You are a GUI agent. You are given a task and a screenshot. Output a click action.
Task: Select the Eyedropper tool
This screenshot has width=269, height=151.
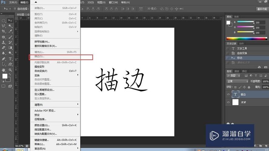tap(10, 31)
